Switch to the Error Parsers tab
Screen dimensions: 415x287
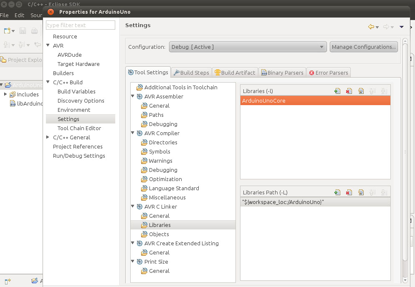[329, 73]
